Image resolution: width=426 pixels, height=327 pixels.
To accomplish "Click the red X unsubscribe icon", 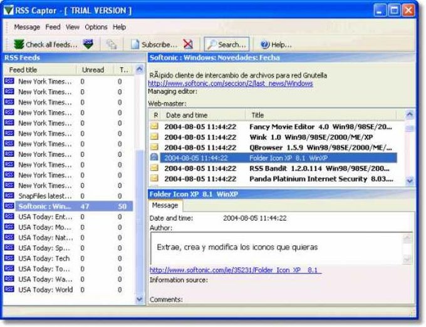I will pyautogui.click(x=188, y=44).
